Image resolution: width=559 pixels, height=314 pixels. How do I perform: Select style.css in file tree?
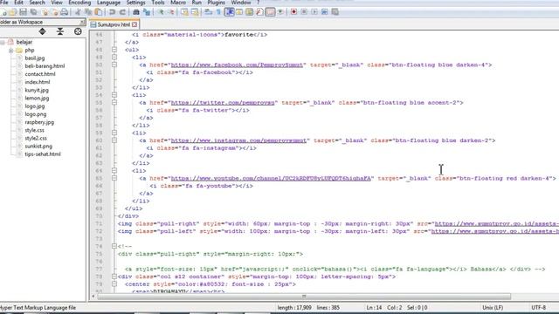click(x=35, y=130)
